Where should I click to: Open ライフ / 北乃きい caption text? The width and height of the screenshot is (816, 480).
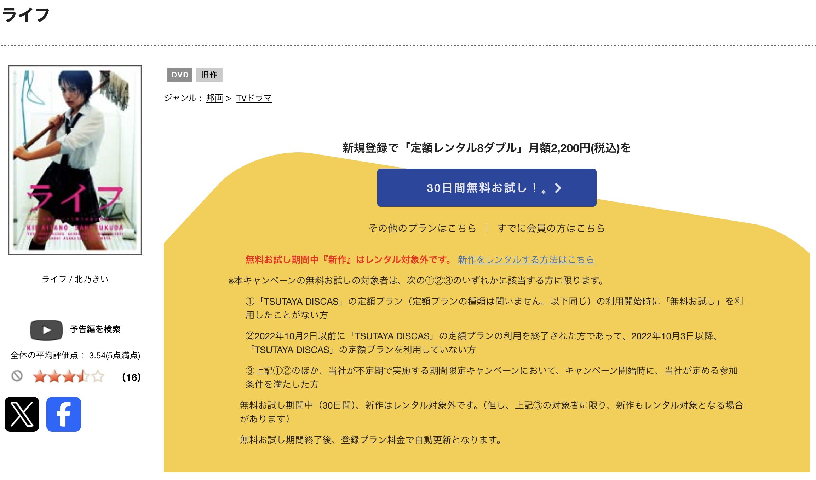(75, 279)
